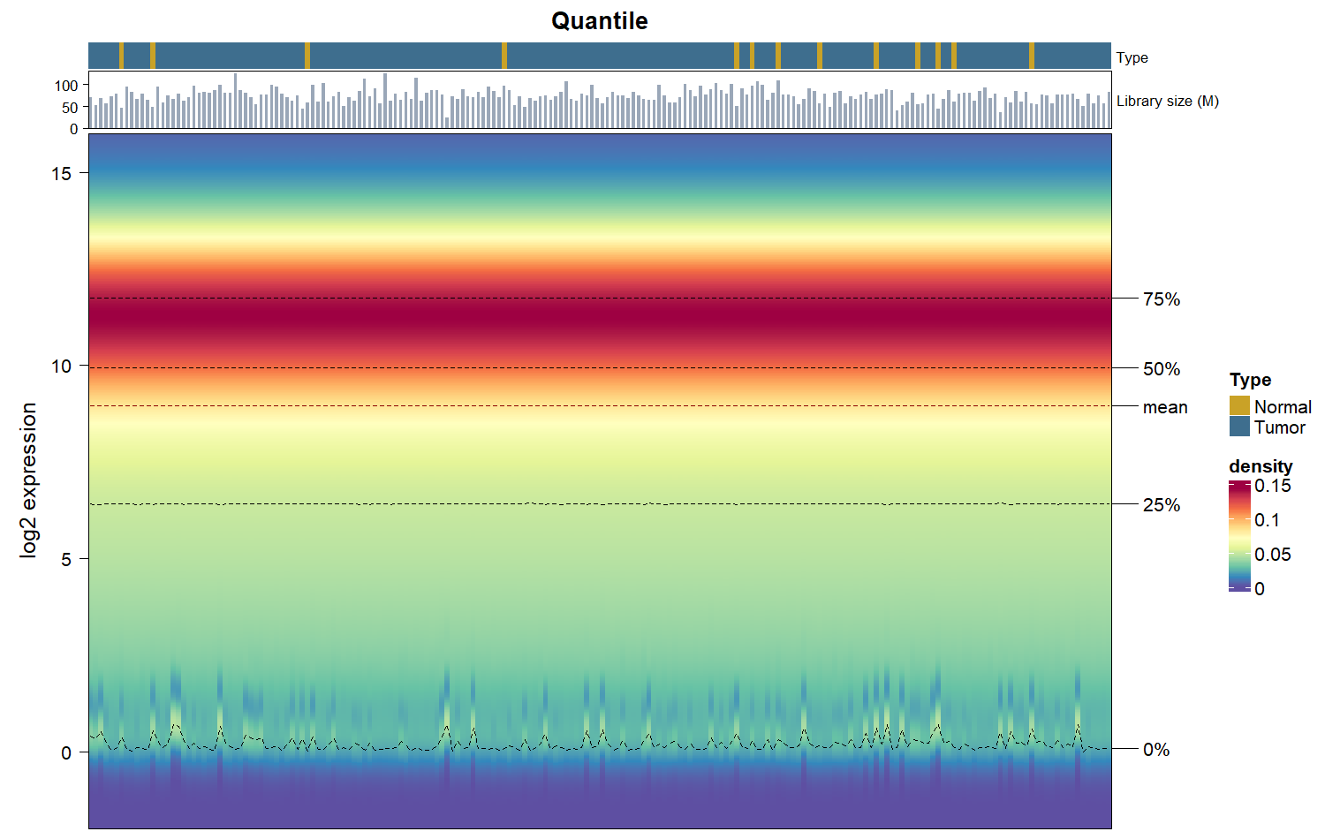The image size is (1325, 839).
Task: Click the density legend value '0.15'
Action: point(1273,486)
